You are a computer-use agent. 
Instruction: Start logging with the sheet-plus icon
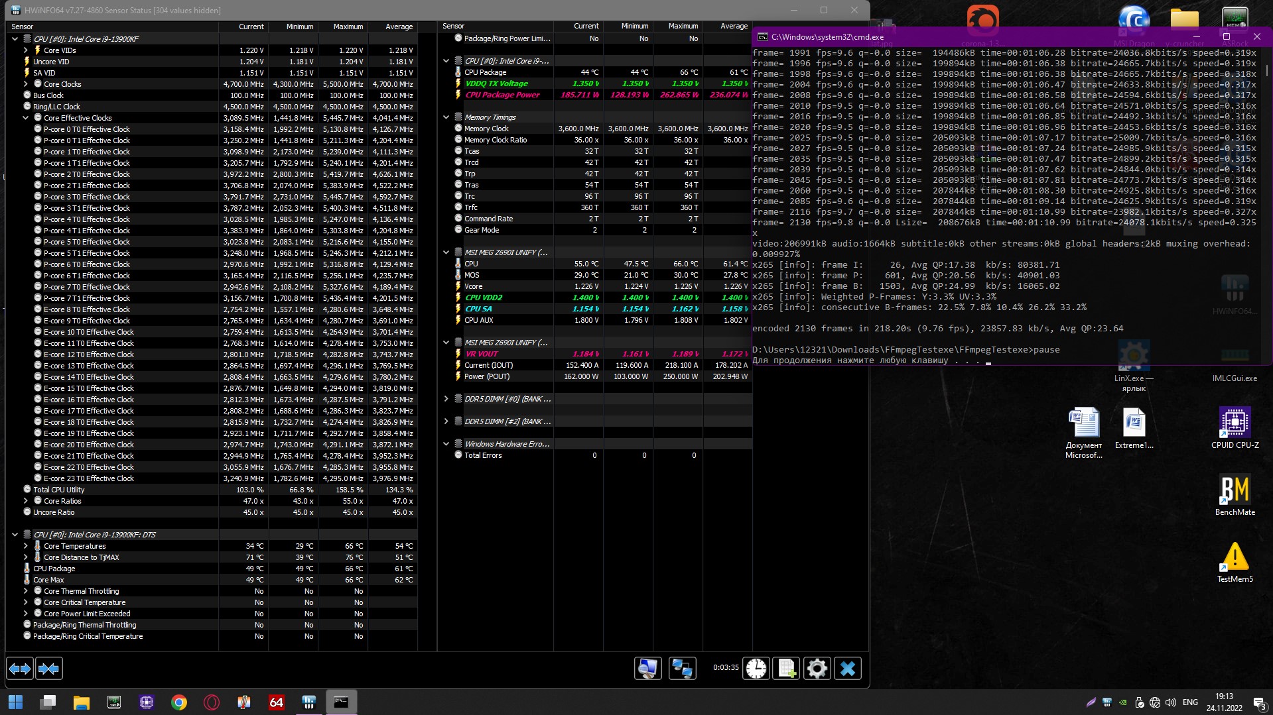[x=786, y=668]
